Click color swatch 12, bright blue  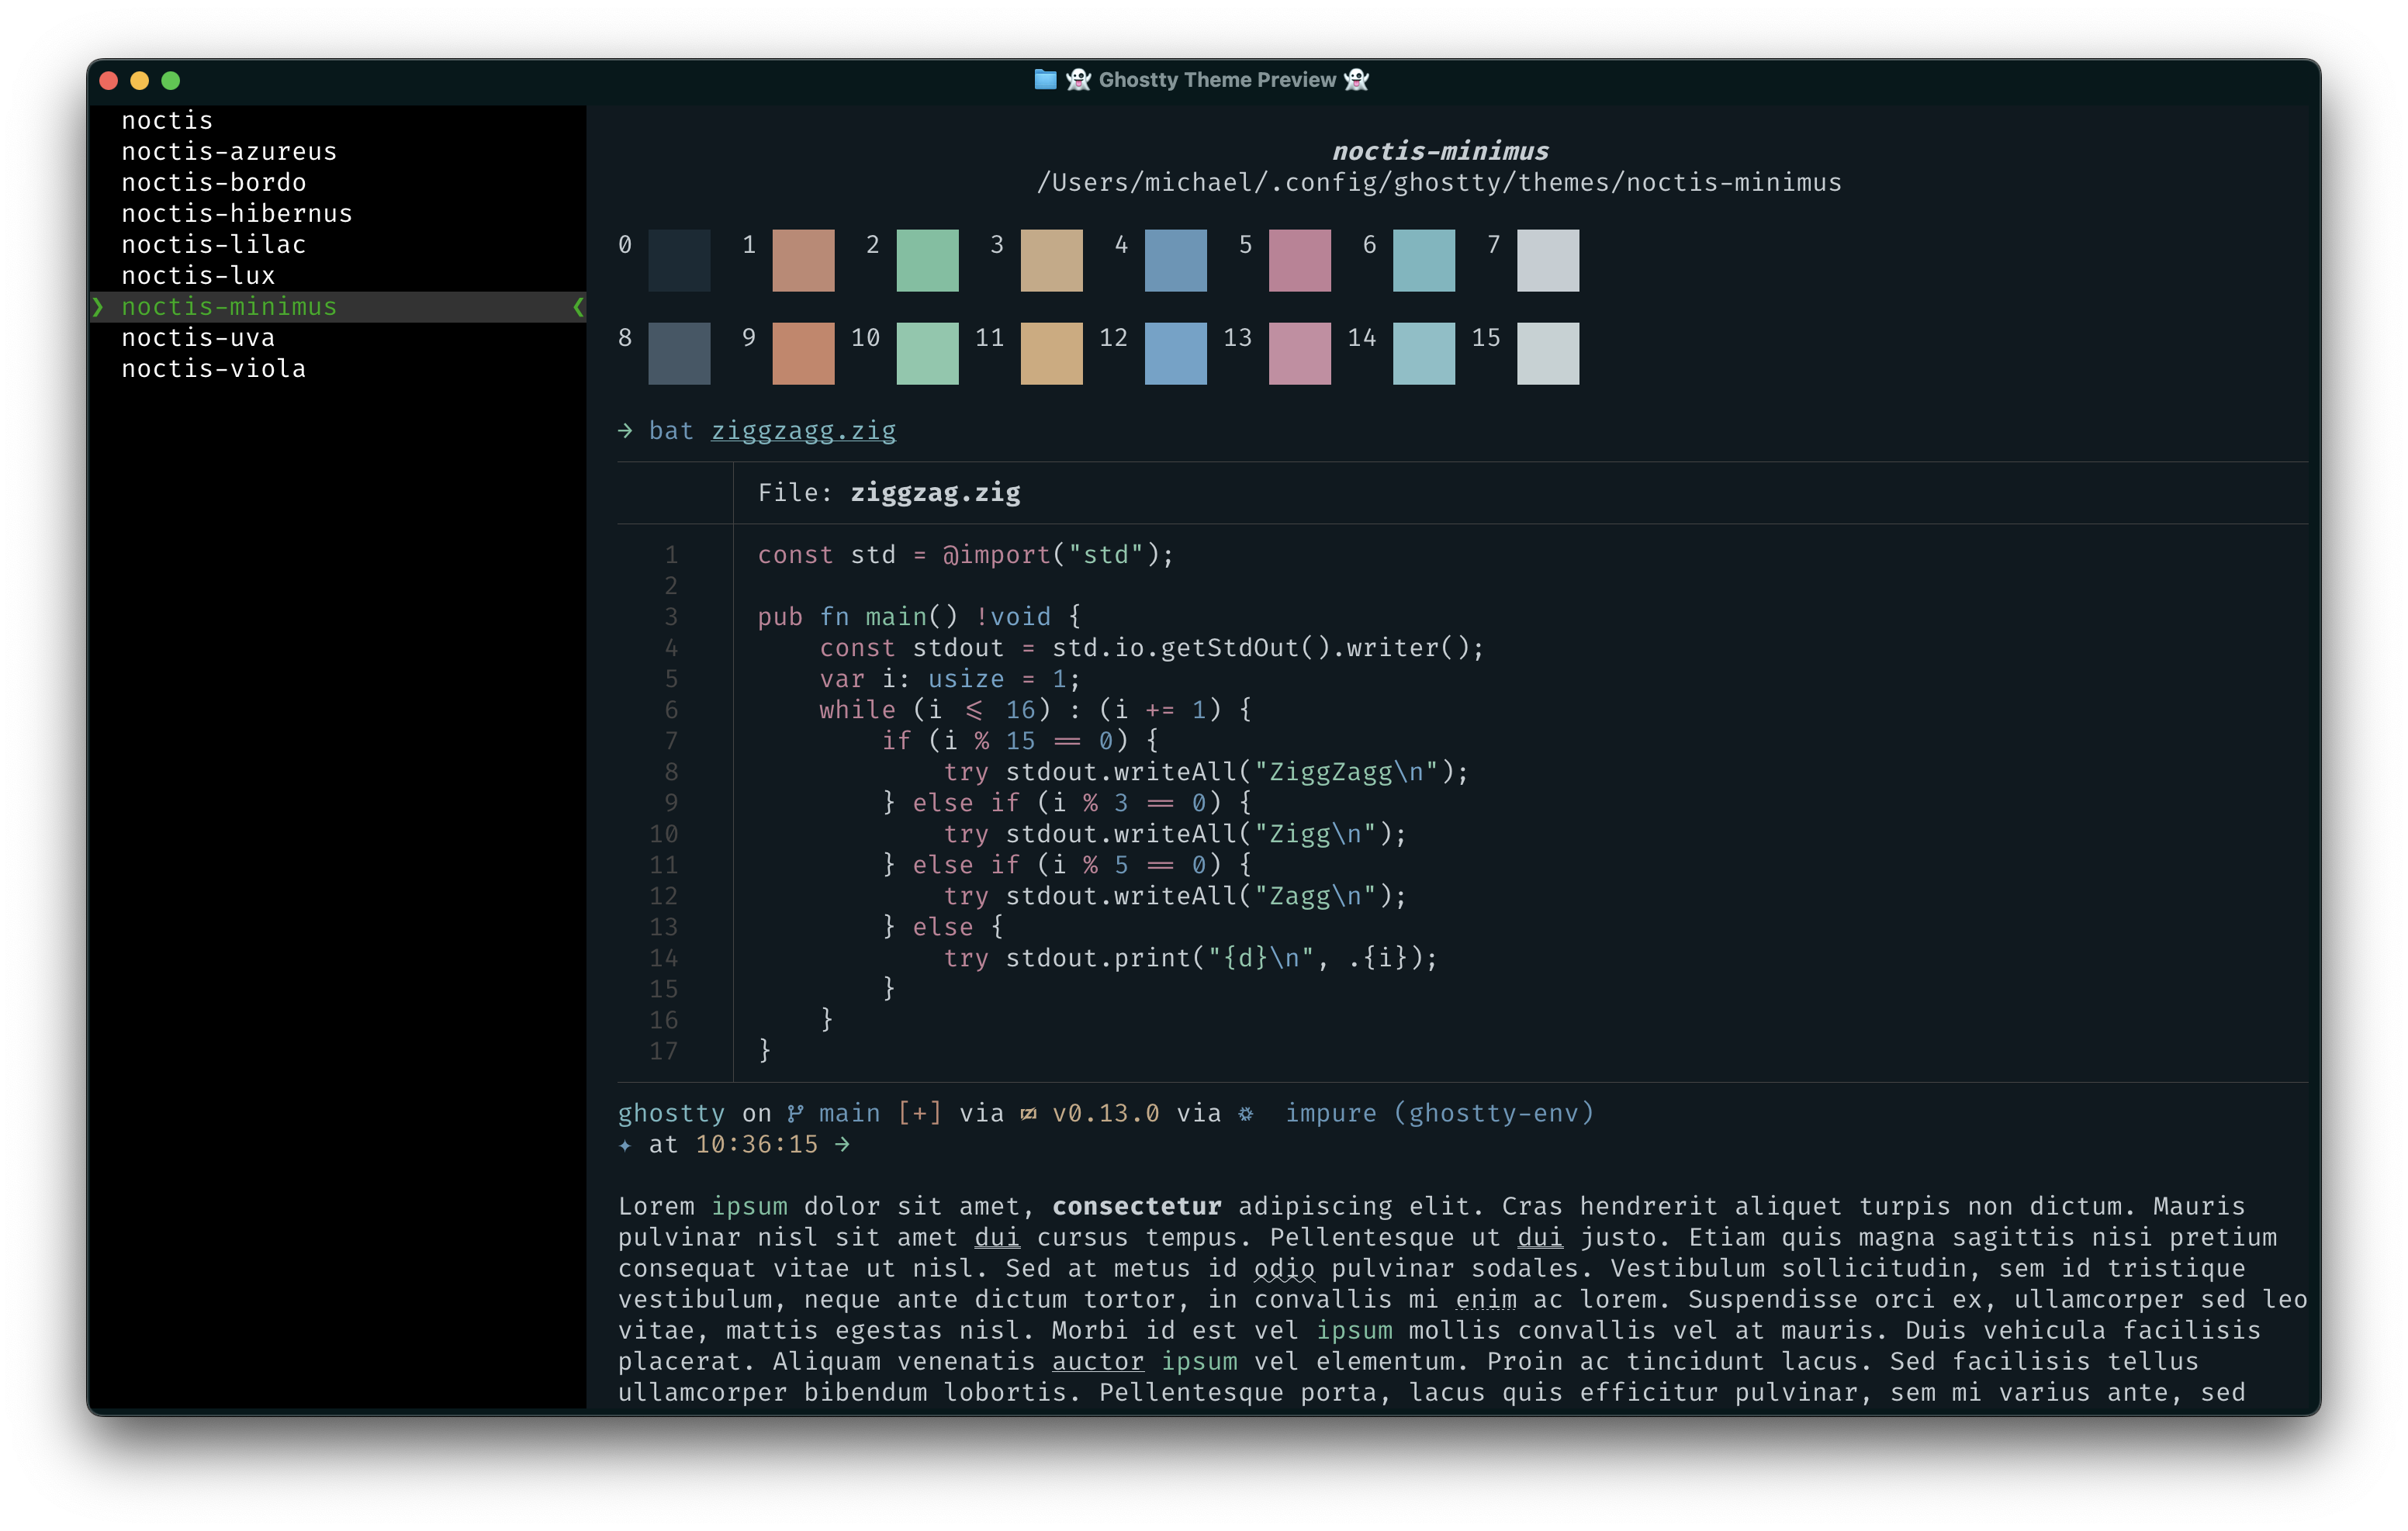pos(1175,353)
